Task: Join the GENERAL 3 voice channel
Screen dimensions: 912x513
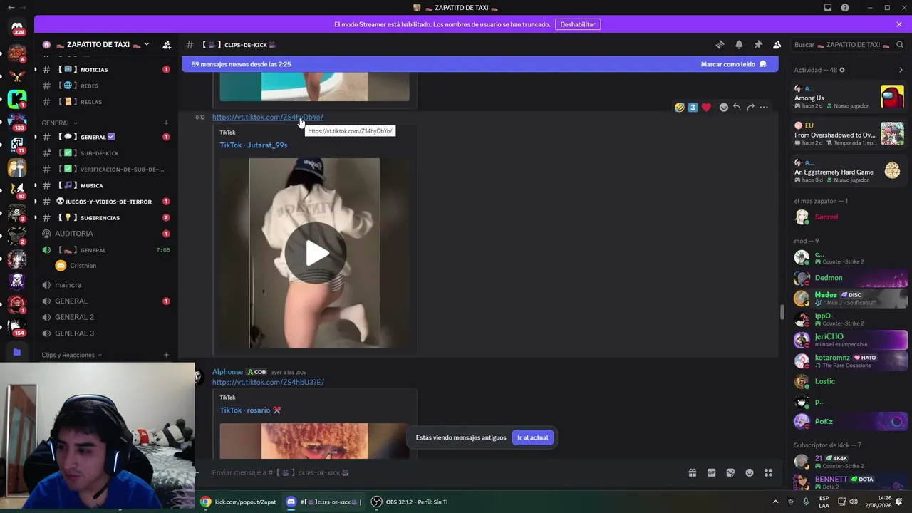Action: click(105, 333)
